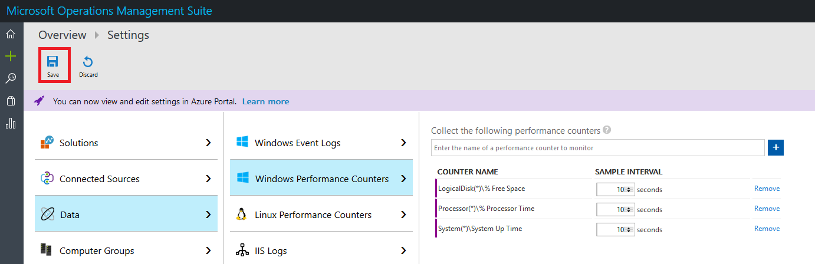The image size is (815, 264).
Task: Expand the Connected Sources chevron arrow
Action: [208, 179]
